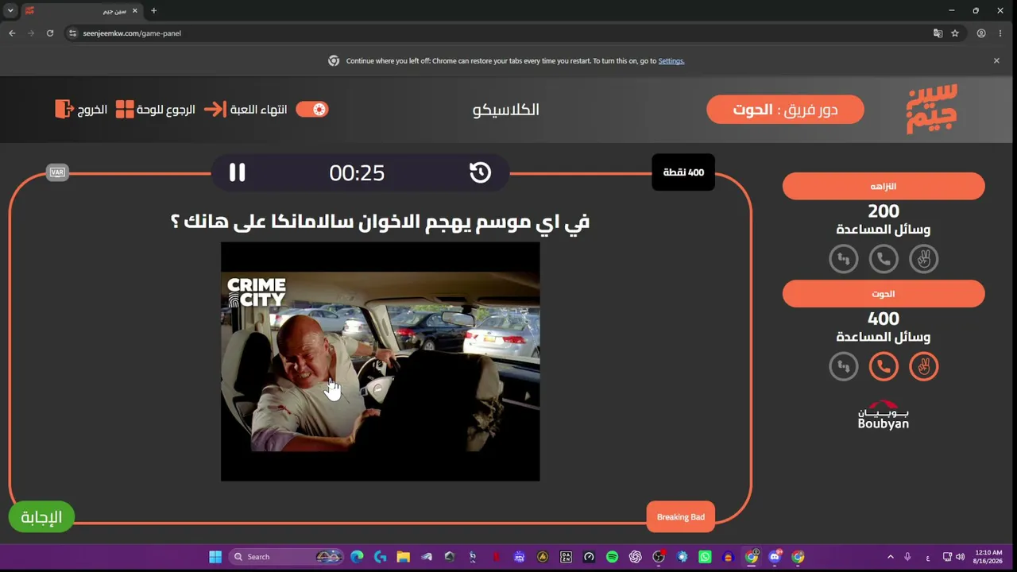1017x572 pixels.
Task: Click the microphone icon in the system tray
Action: click(x=907, y=557)
